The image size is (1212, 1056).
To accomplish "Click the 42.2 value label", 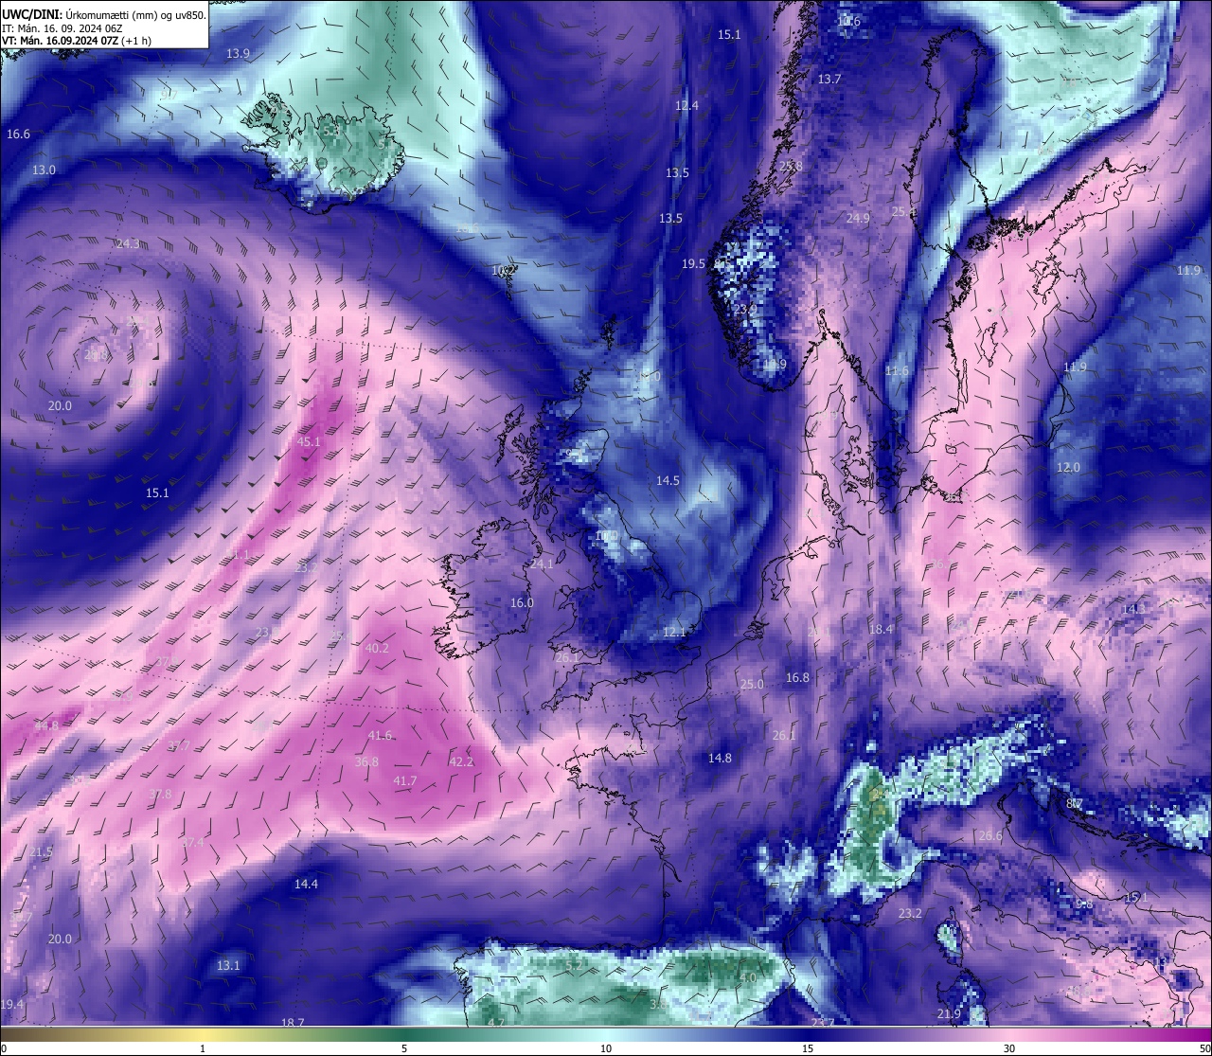I will (461, 761).
